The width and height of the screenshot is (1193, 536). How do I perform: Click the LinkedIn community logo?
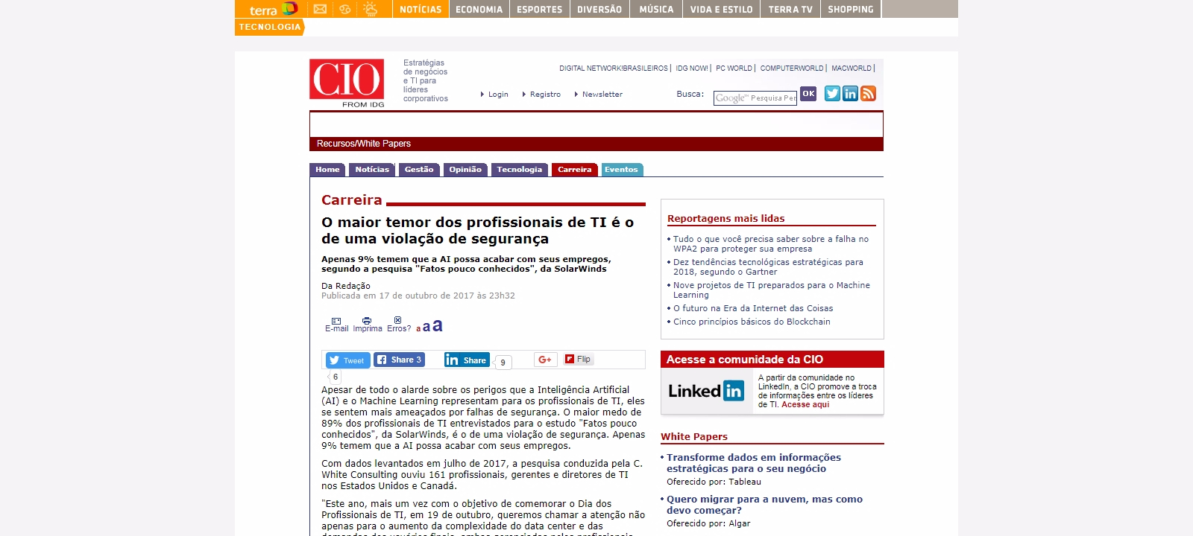click(706, 391)
